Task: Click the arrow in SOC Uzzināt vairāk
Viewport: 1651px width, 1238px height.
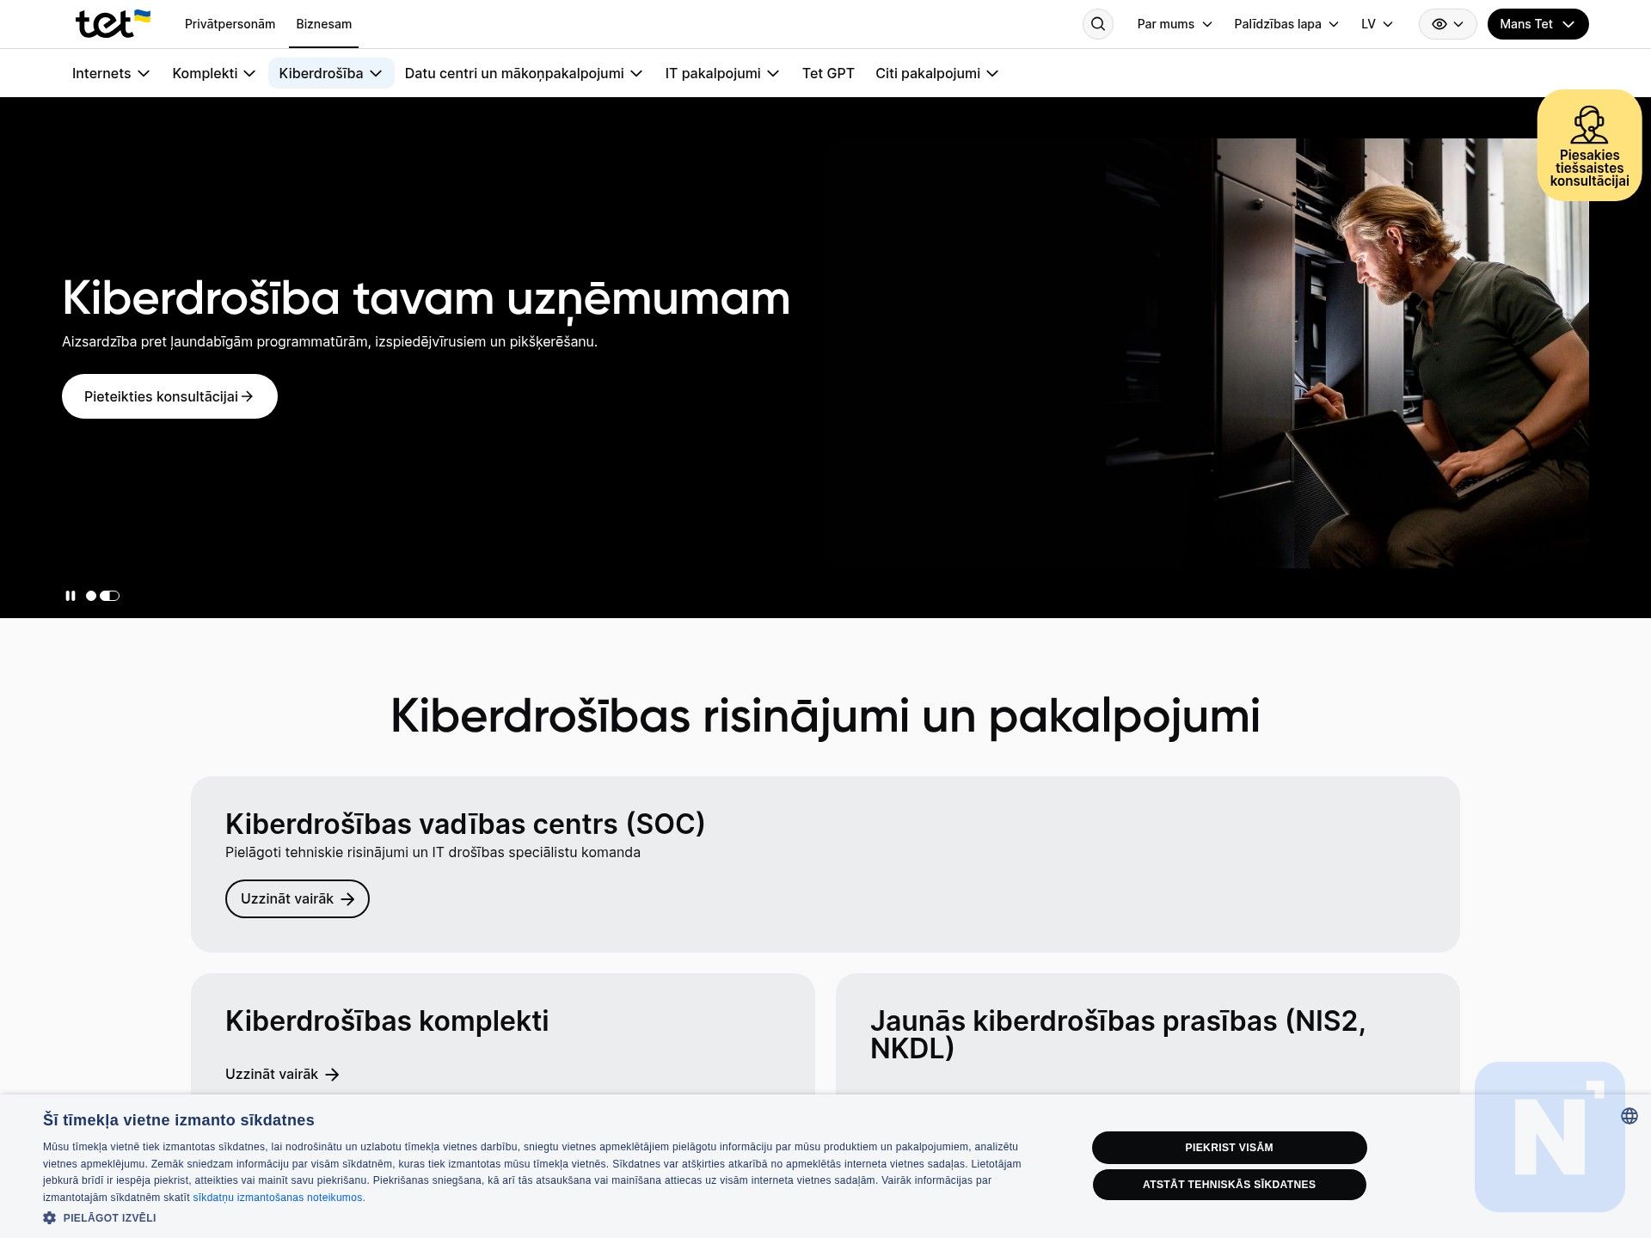Action: click(x=347, y=898)
